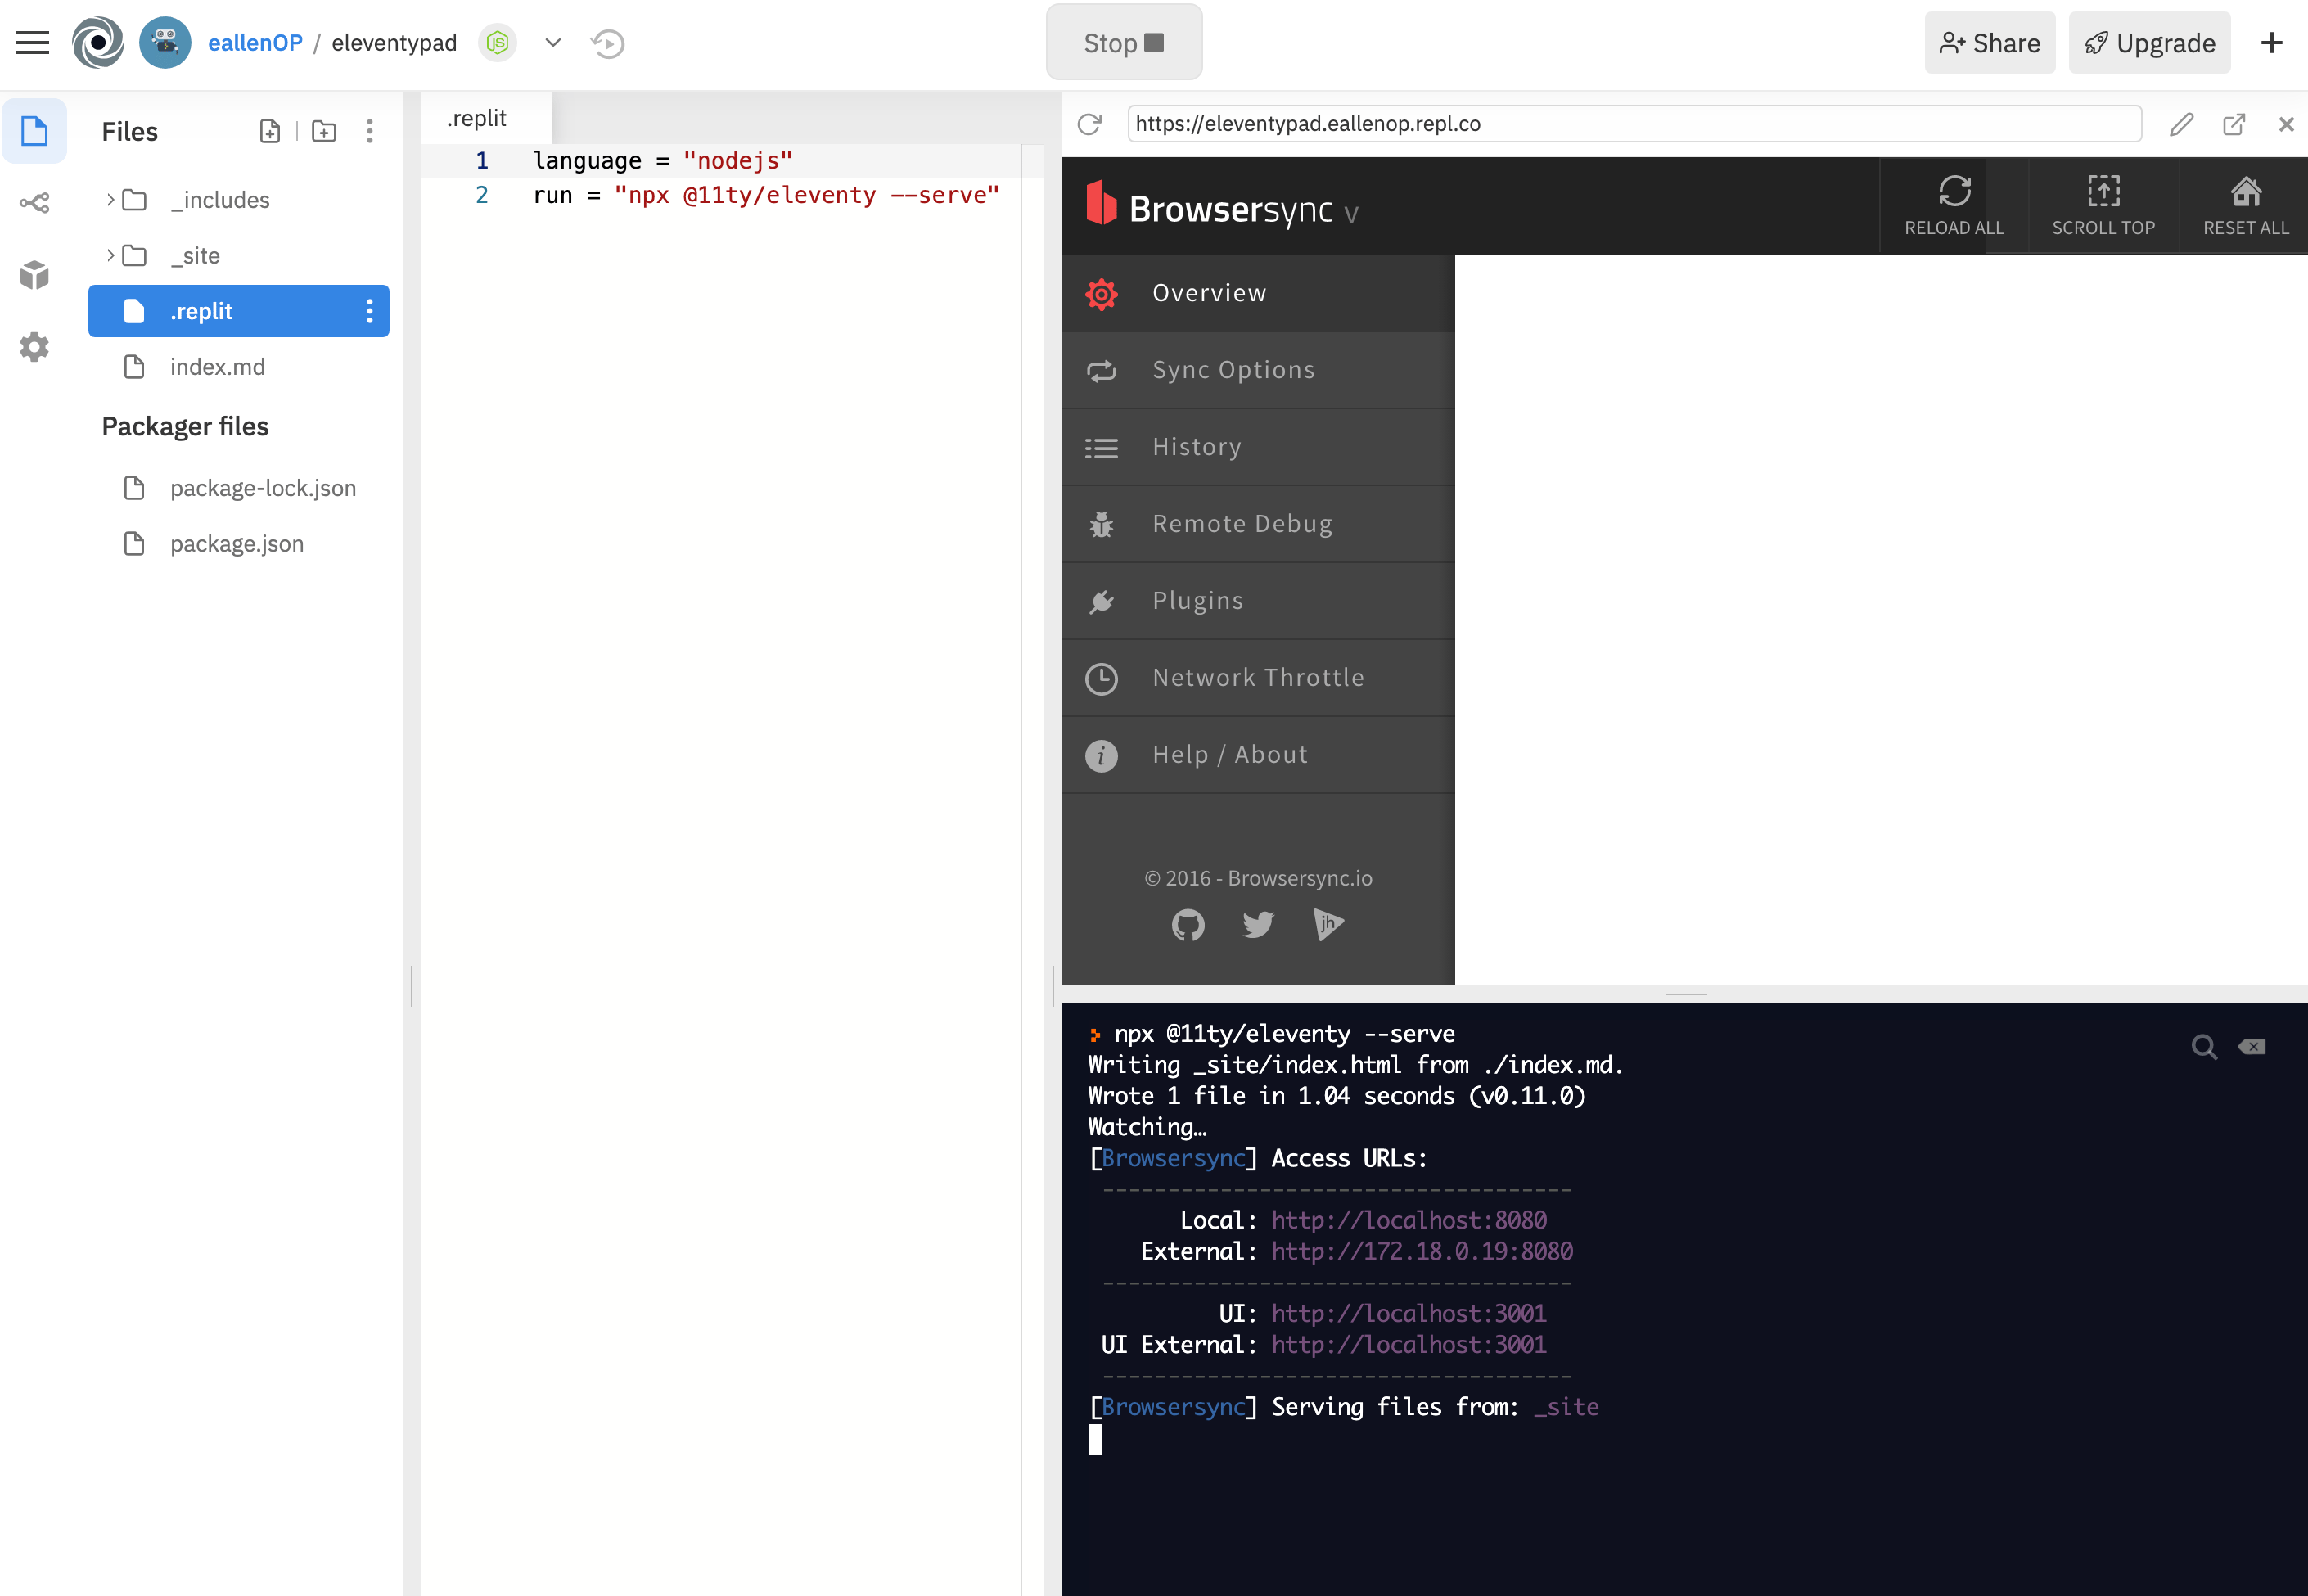Click the eallenOP username link
This screenshot has width=2308, height=1596.
point(255,43)
